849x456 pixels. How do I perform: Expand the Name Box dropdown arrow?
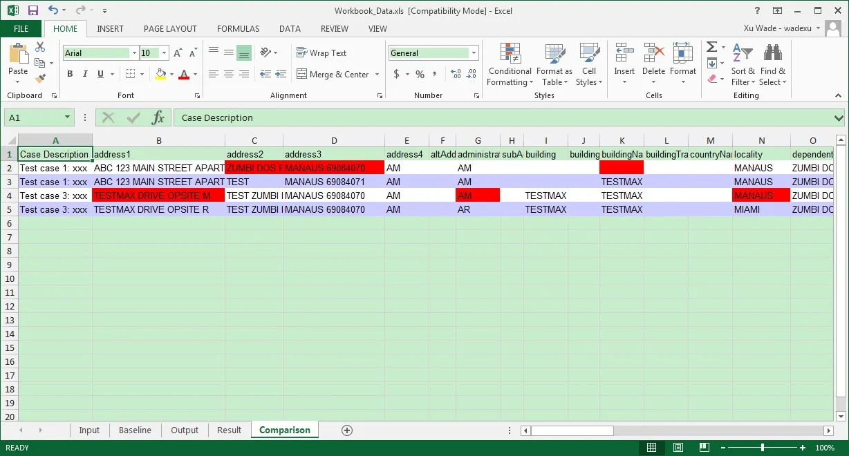67,117
